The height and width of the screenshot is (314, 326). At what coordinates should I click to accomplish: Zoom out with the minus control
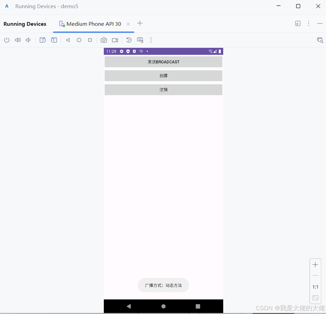coord(315,276)
